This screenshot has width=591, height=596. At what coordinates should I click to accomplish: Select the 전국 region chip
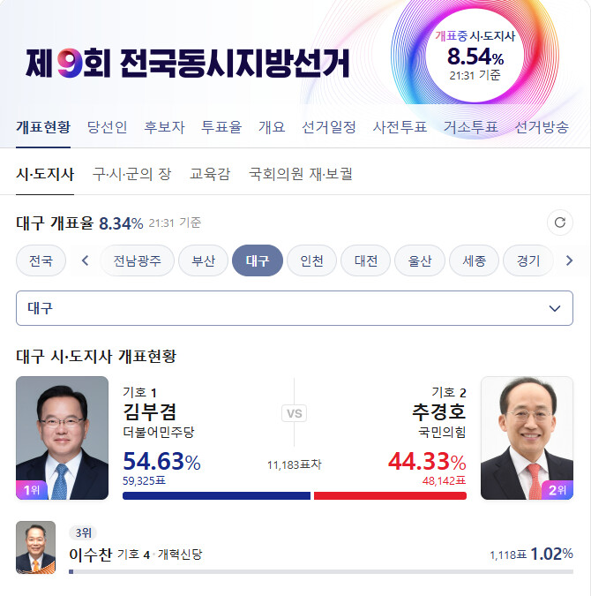41,260
